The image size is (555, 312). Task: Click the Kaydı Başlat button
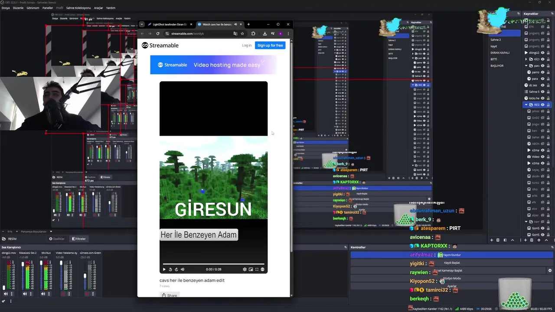452,263
